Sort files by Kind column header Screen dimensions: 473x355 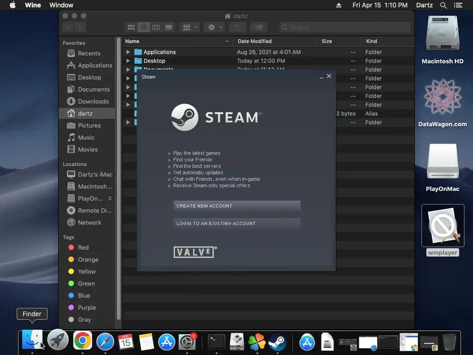point(388,41)
